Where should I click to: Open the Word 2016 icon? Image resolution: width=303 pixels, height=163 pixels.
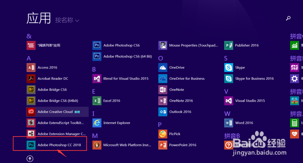(x=228, y=123)
